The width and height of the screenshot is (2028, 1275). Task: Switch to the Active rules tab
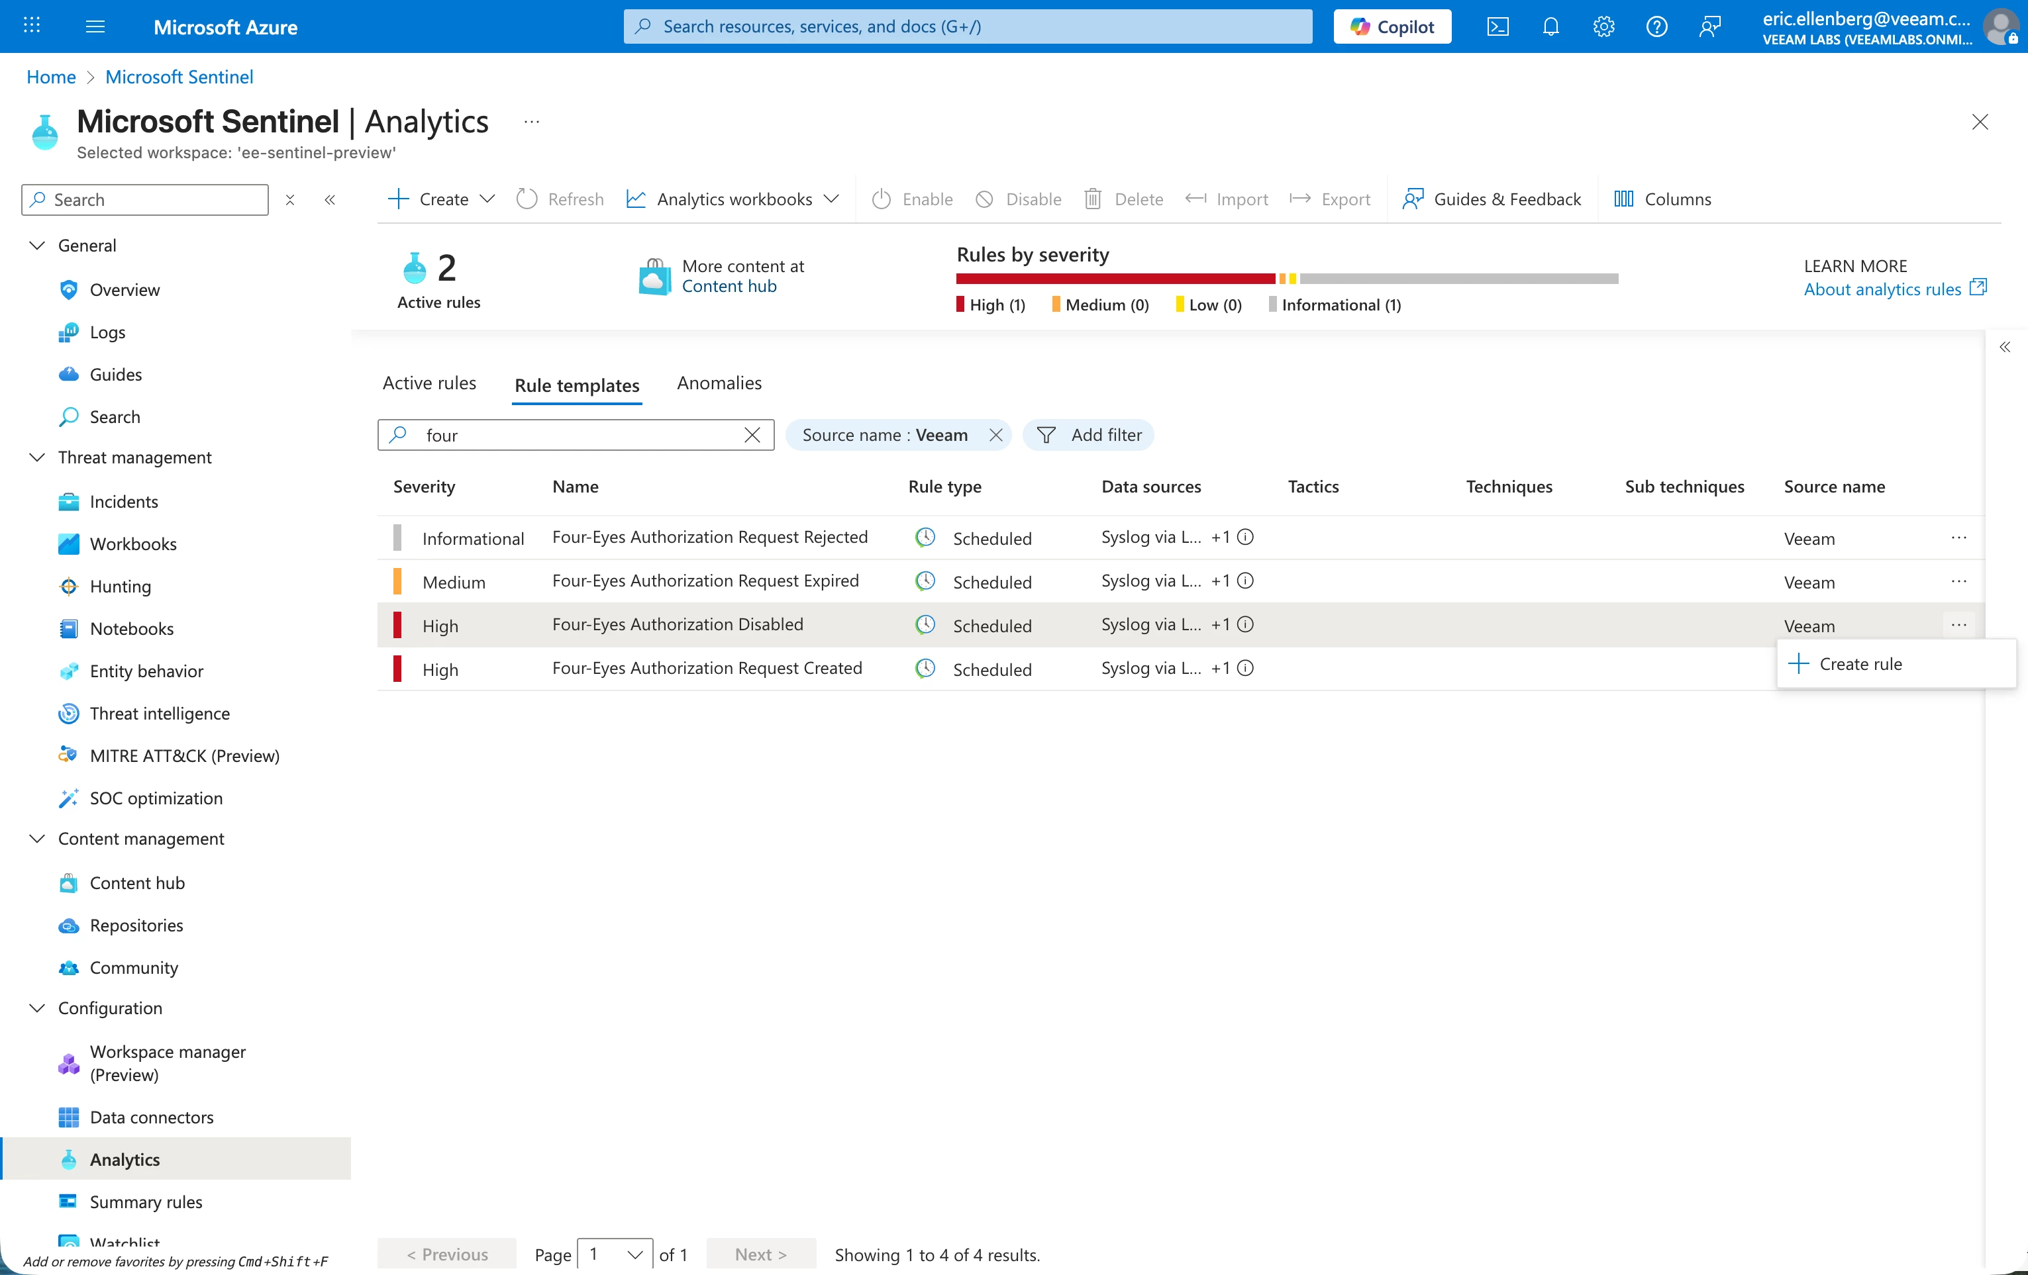[x=430, y=383]
